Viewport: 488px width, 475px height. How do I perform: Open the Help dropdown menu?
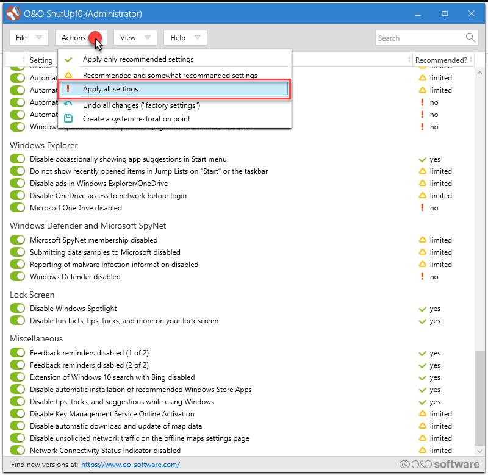[x=185, y=38]
